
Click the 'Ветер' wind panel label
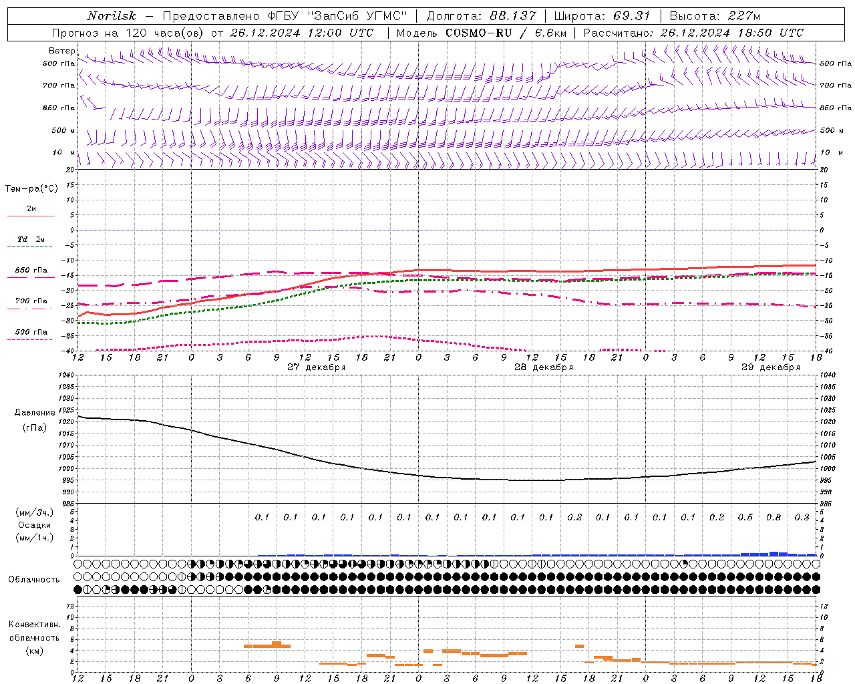(x=61, y=51)
